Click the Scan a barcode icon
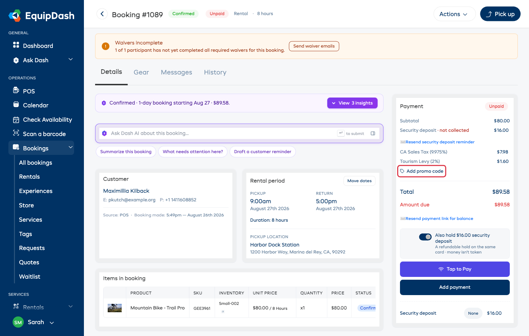 point(16,133)
